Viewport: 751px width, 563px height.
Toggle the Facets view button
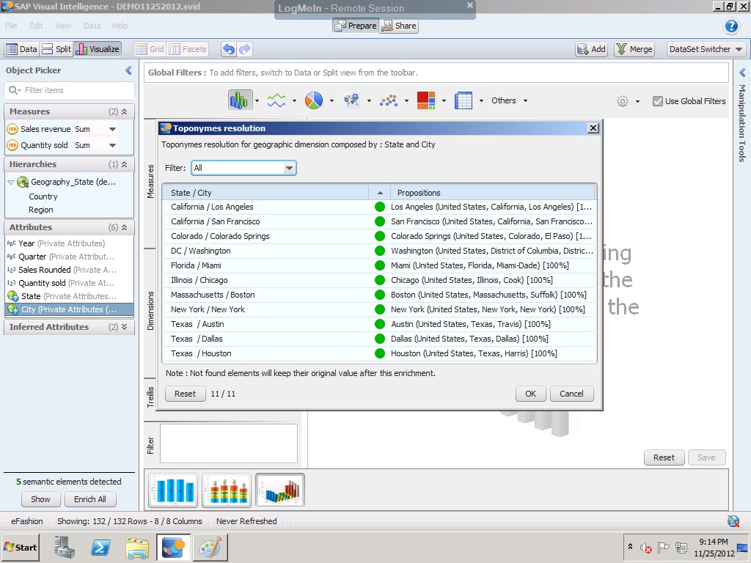tap(188, 49)
